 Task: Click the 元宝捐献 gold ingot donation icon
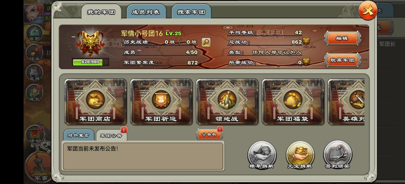pos(300,155)
